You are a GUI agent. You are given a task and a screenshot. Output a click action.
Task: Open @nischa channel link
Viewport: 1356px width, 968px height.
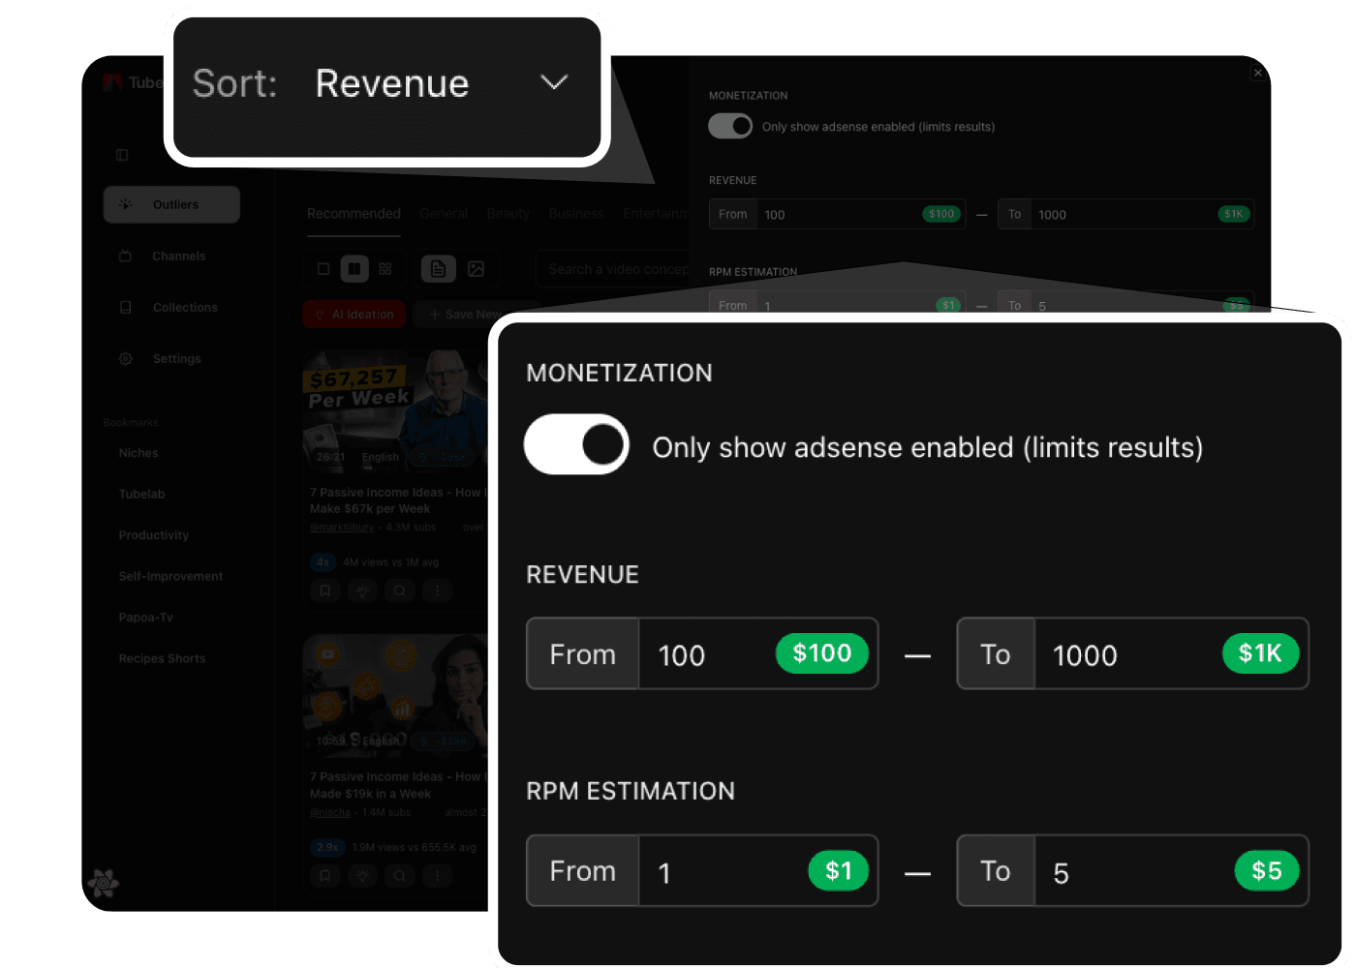point(330,812)
